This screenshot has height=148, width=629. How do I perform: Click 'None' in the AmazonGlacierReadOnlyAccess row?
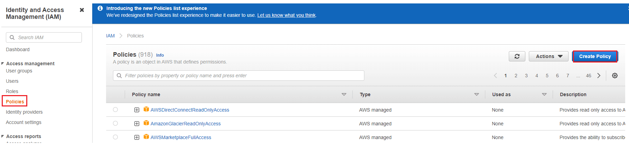[498, 124]
